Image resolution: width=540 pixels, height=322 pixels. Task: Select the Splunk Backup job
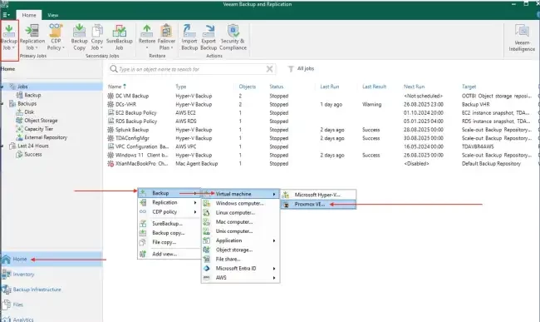pos(321,130)
